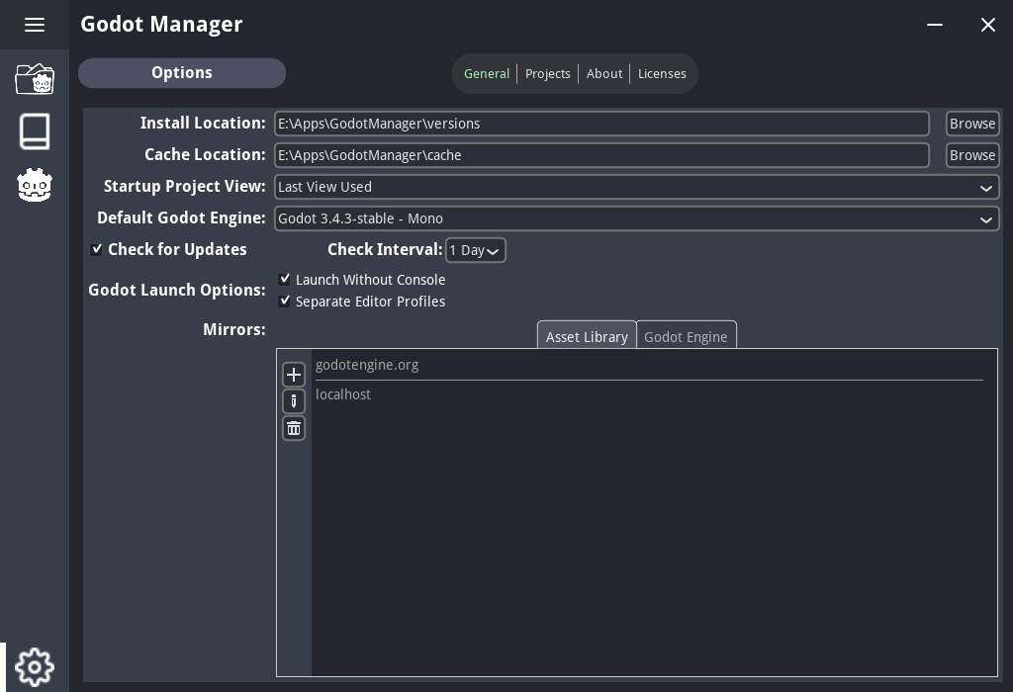Click the Install Location path field
The height and width of the screenshot is (692, 1013).
(601, 124)
